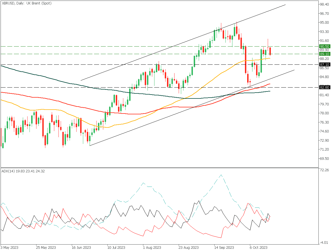Pick the 1 Aug 2023 date label

[152, 247]
